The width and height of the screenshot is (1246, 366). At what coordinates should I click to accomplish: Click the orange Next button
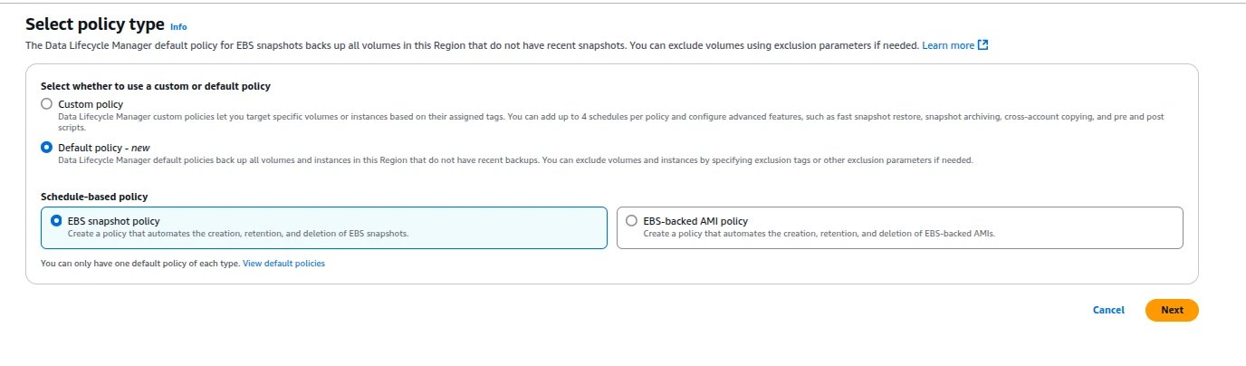(1172, 310)
